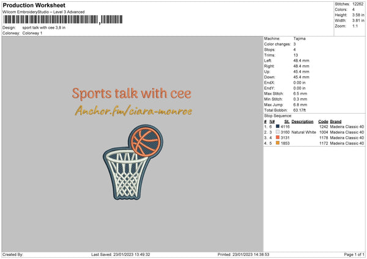The height and width of the screenshot is (259, 367).
Task: Click the 'Natural White' description cell
Action: tap(303, 133)
